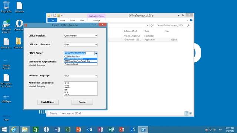Click the Install Now button
The width and height of the screenshot is (237, 133).
point(48,102)
